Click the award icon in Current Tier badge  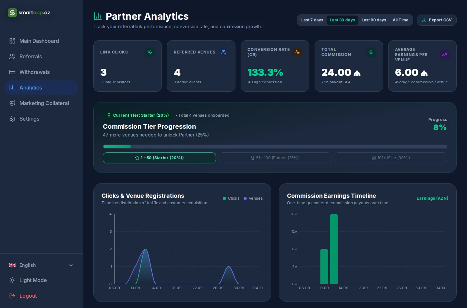tap(109, 115)
